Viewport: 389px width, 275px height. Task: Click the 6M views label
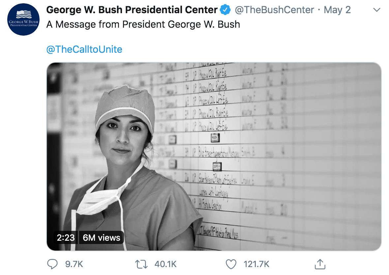101,237
